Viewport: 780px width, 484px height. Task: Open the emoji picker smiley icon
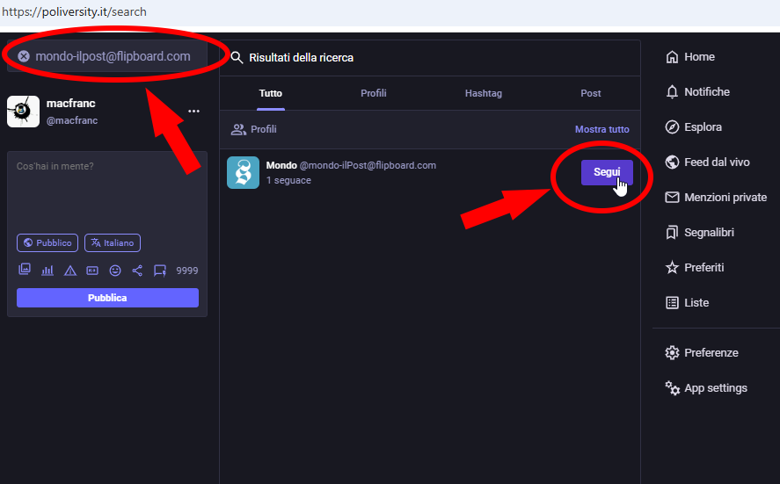coord(115,271)
